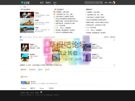Open latest post 广州, 文艺范浮粤
Screen dimensions: 135x101
click(91, 28)
